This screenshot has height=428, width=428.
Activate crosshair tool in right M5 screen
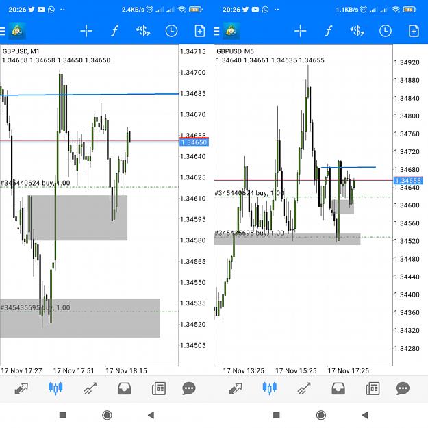(300, 31)
